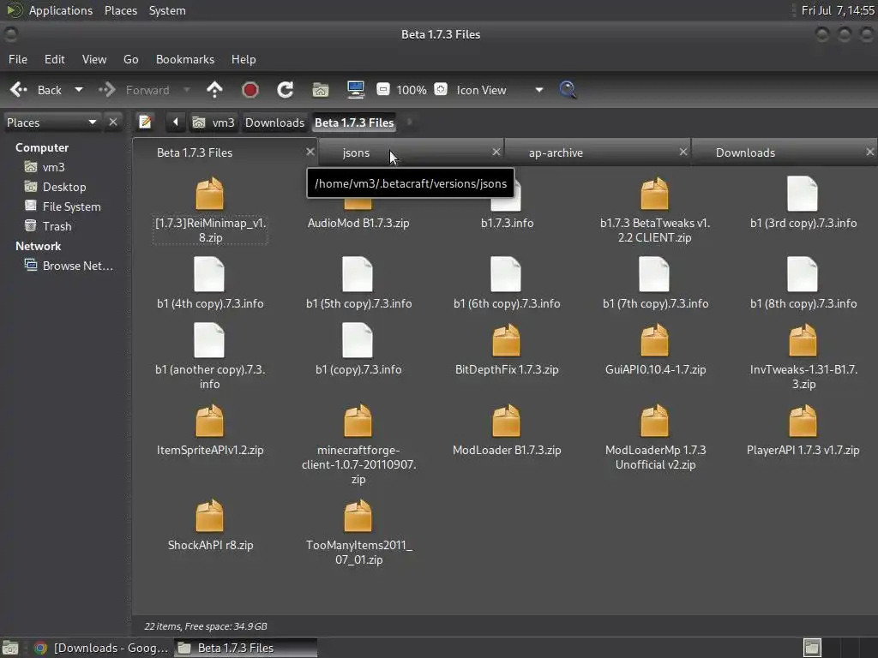
Task: Select the b1 (another copy).7.3.info file
Action: pos(209,340)
